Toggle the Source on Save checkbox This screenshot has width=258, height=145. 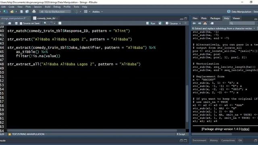coord(21,23)
